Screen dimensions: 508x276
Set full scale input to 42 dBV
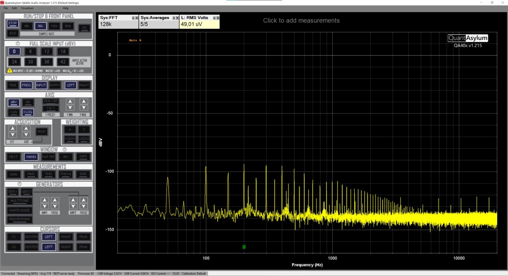point(63,62)
